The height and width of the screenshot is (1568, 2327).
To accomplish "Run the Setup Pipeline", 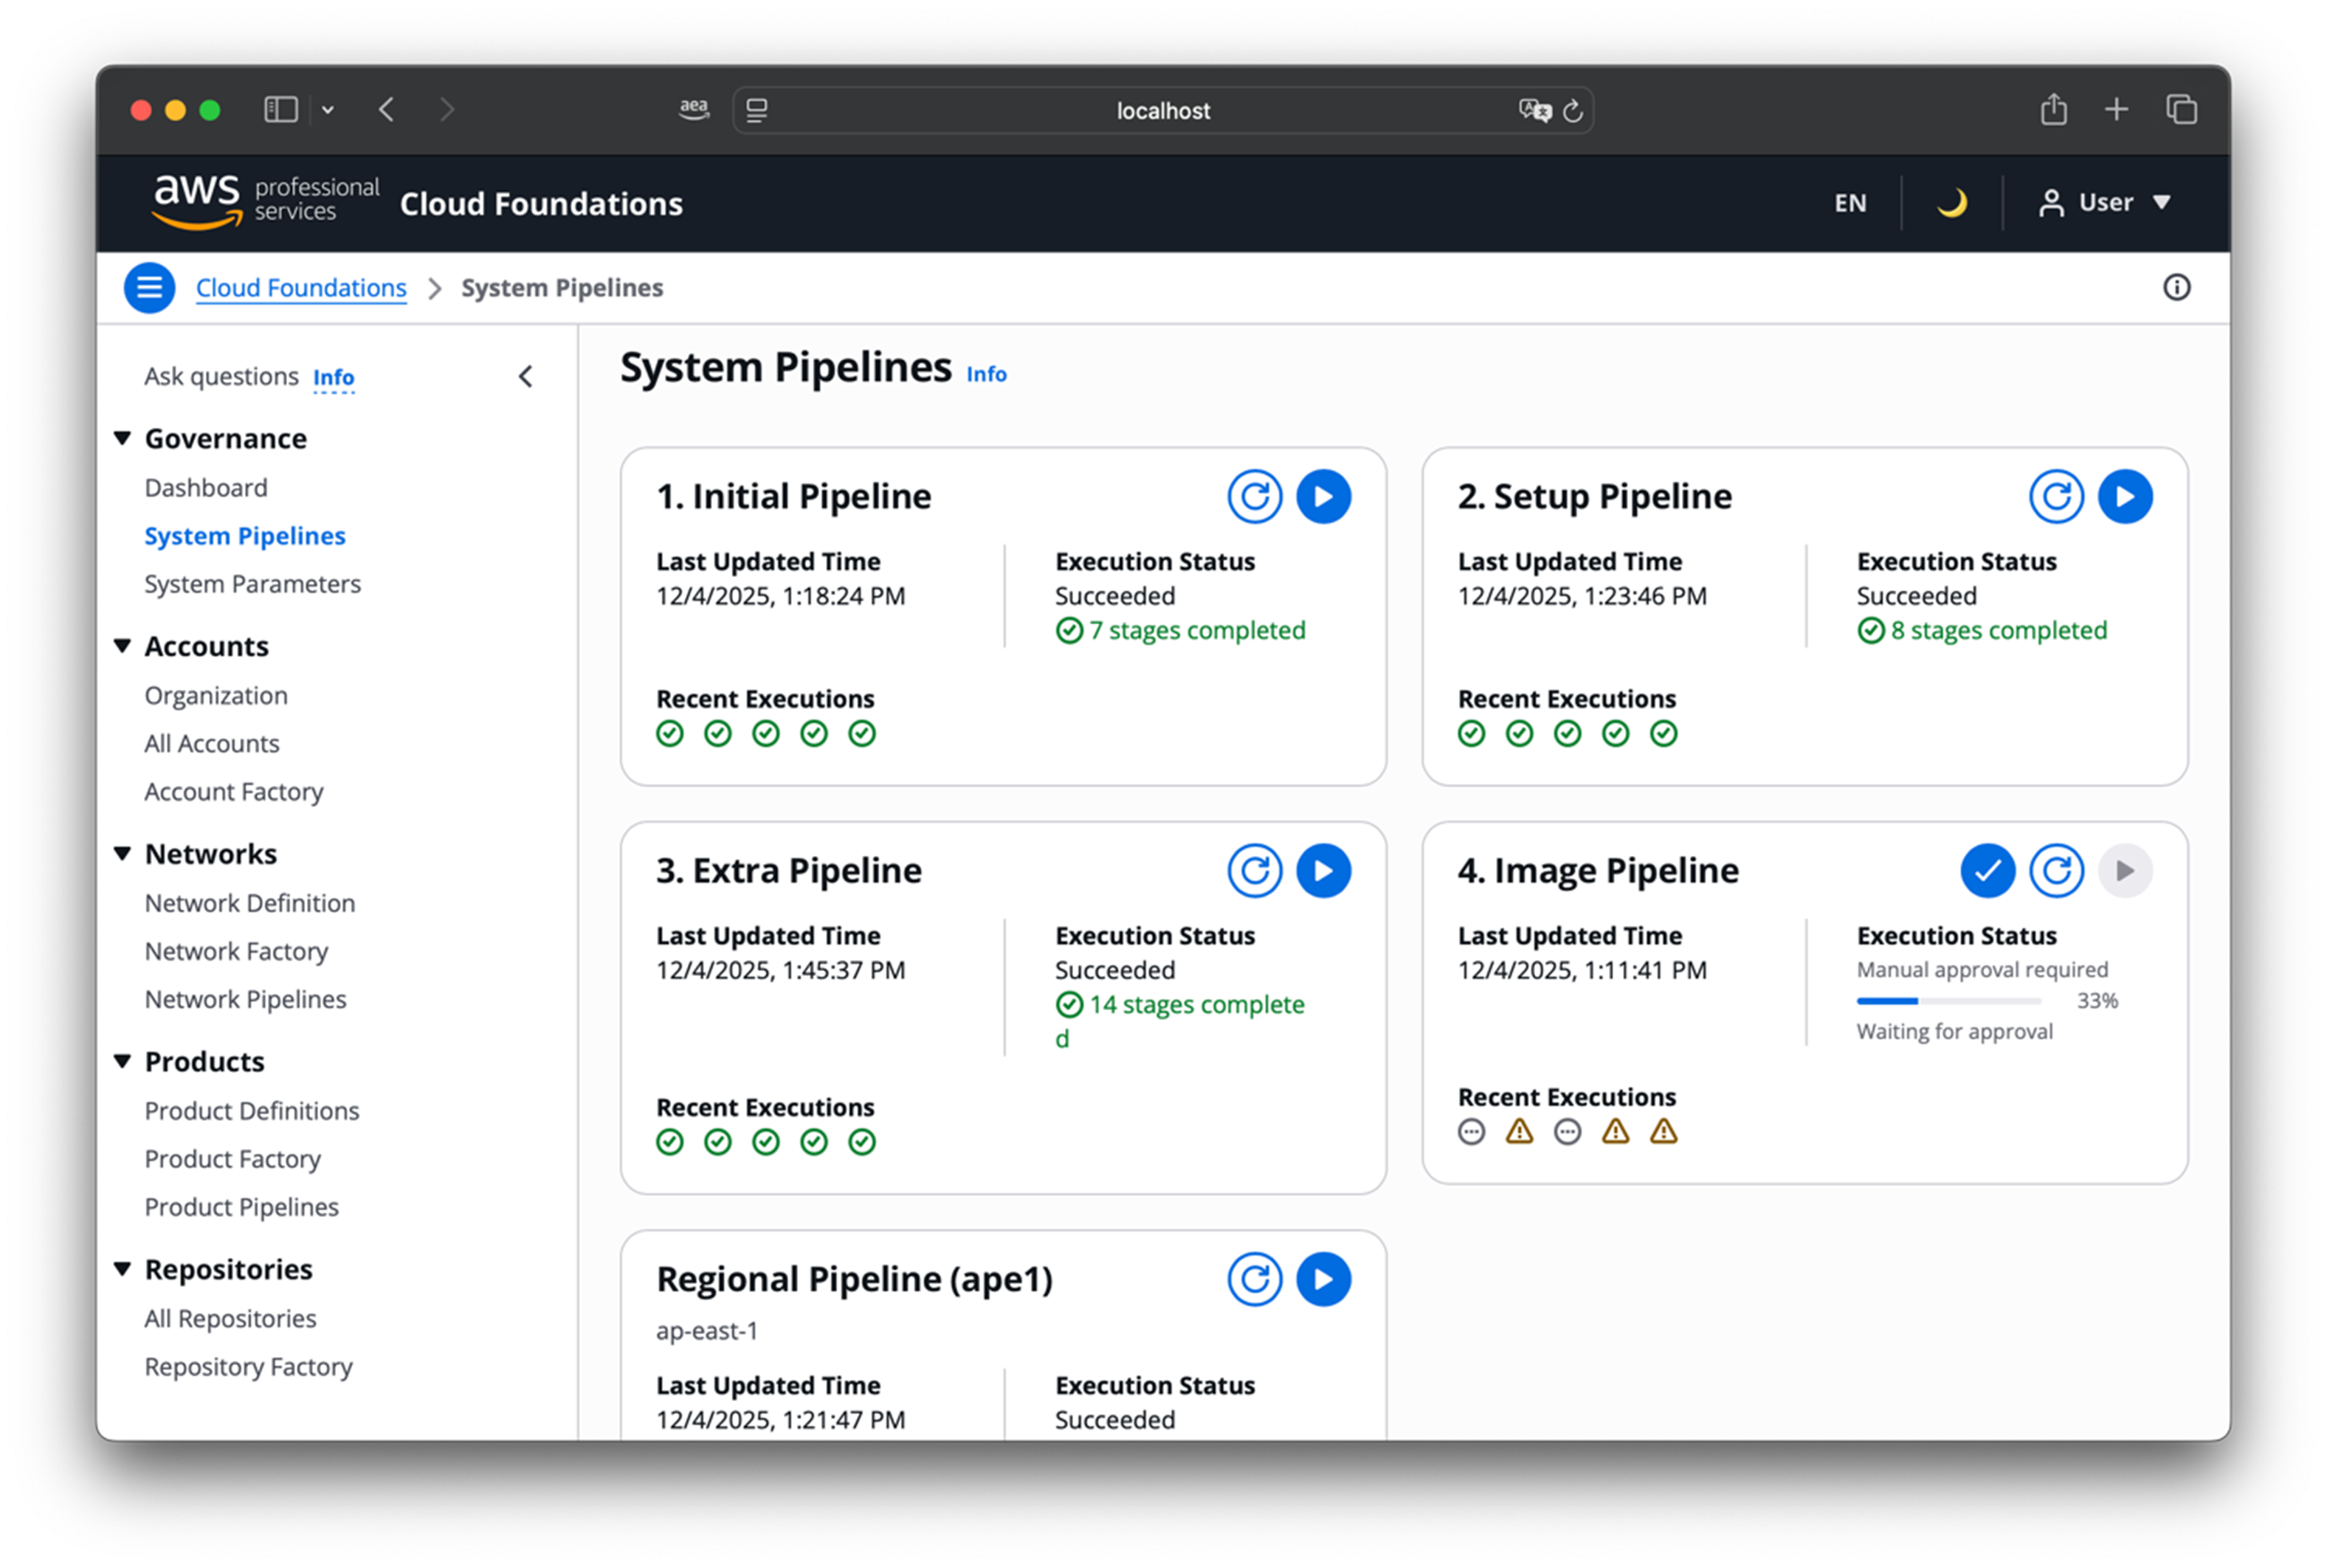I will 2124,496.
